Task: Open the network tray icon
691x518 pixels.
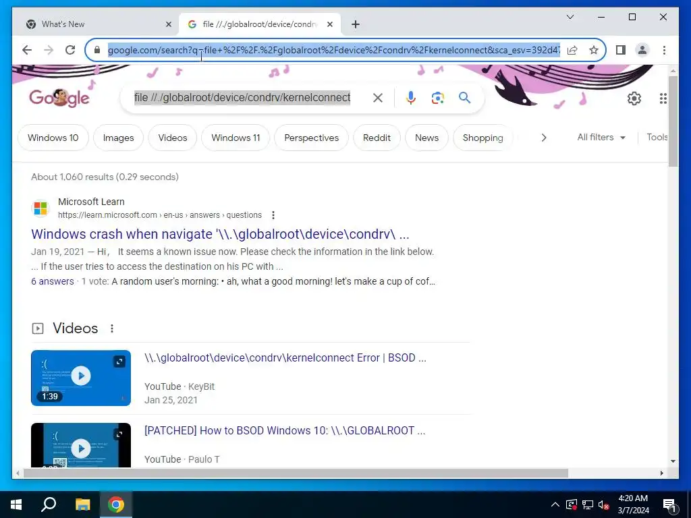Action: click(588, 505)
